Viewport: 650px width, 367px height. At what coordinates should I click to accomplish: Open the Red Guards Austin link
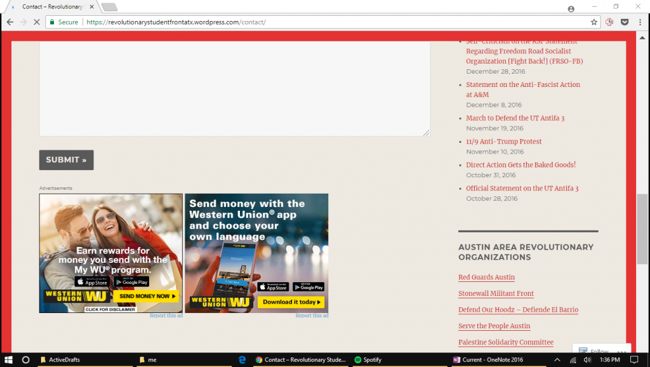(x=486, y=277)
